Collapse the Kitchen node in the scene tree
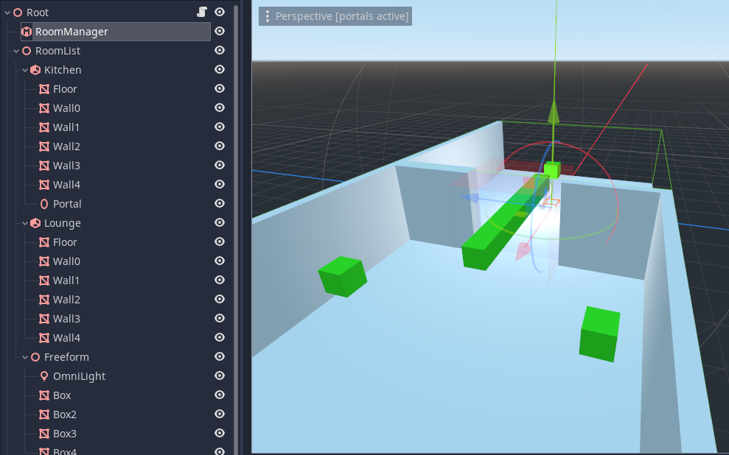The width and height of the screenshot is (729, 455). (24, 69)
